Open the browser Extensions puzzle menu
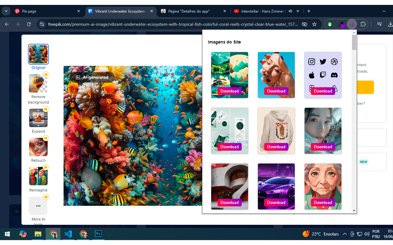The width and height of the screenshot is (393, 245). (x=364, y=24)
